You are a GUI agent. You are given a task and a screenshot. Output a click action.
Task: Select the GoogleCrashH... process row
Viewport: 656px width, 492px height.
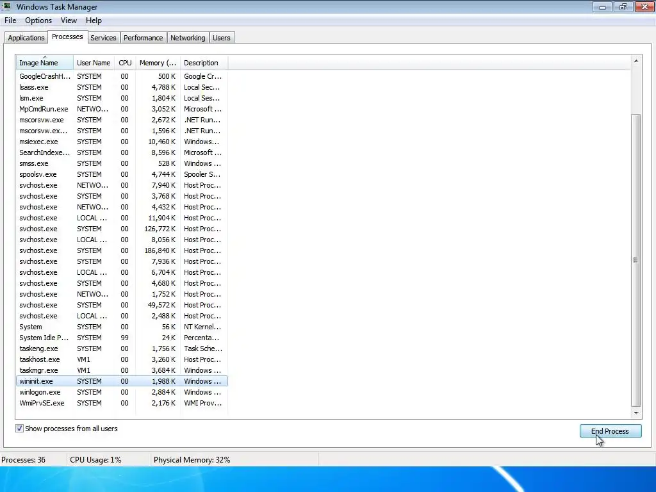click(x=122, y=76)
